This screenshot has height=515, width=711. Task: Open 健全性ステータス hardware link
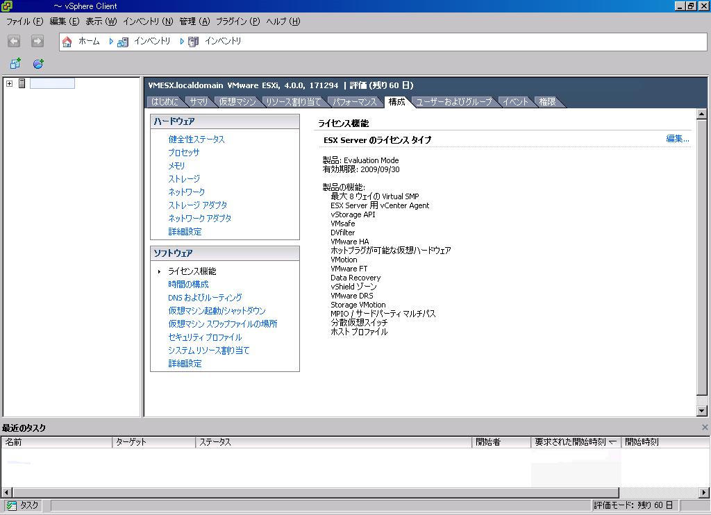[x=196, y=140]
